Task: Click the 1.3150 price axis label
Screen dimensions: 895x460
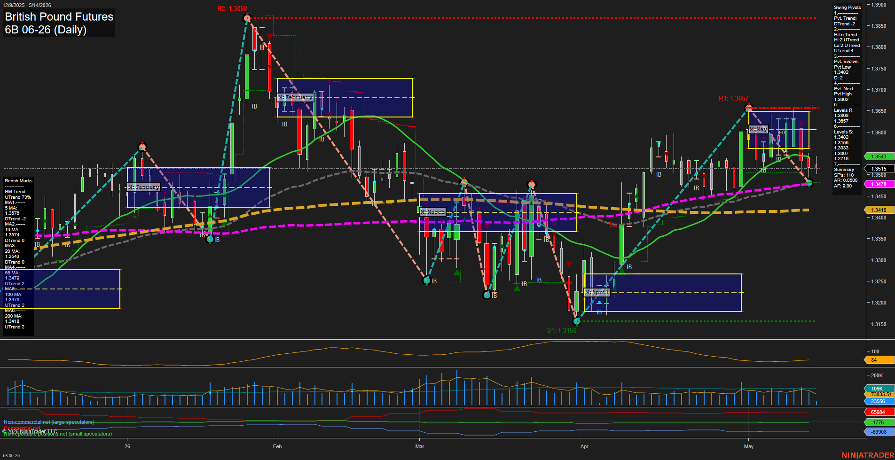Action: tap(879, 324)
